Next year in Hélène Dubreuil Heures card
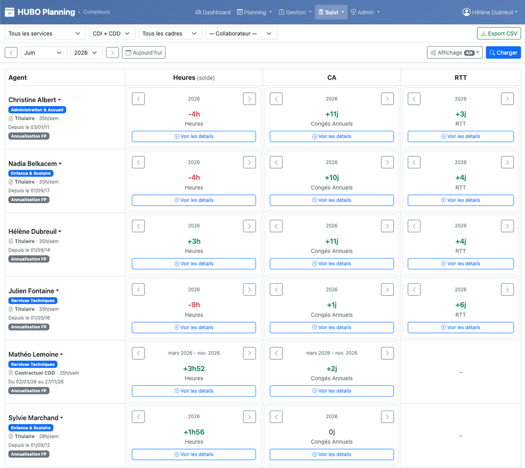 click(250, 226)
